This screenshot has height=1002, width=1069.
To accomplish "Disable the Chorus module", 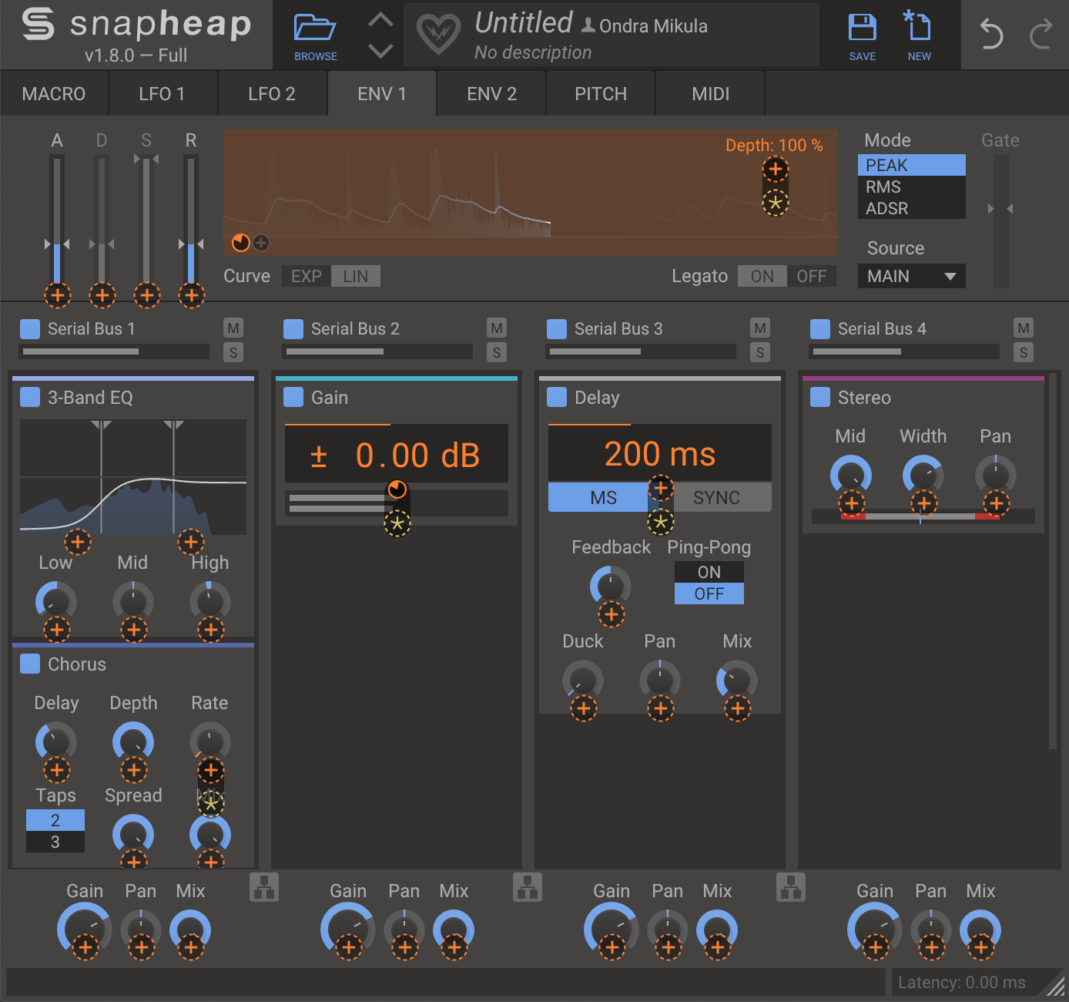I will point(29,664).
